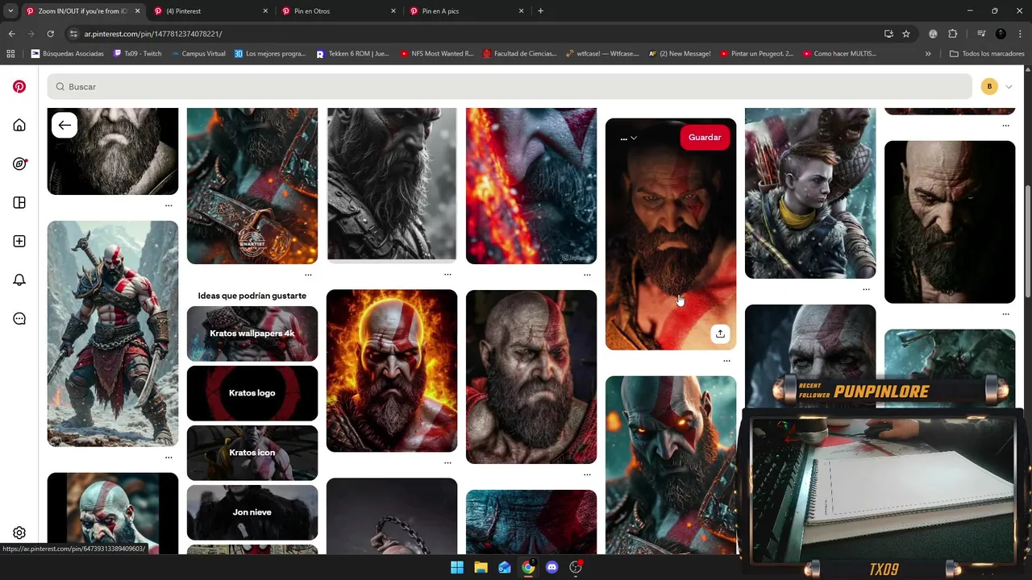The width and height of the screenshot is (1032, 580).
Task: Click the Guardar button
Action: (705, 138)
